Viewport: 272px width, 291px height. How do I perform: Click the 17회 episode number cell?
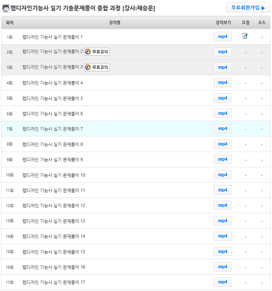click(x=9, y=282)
